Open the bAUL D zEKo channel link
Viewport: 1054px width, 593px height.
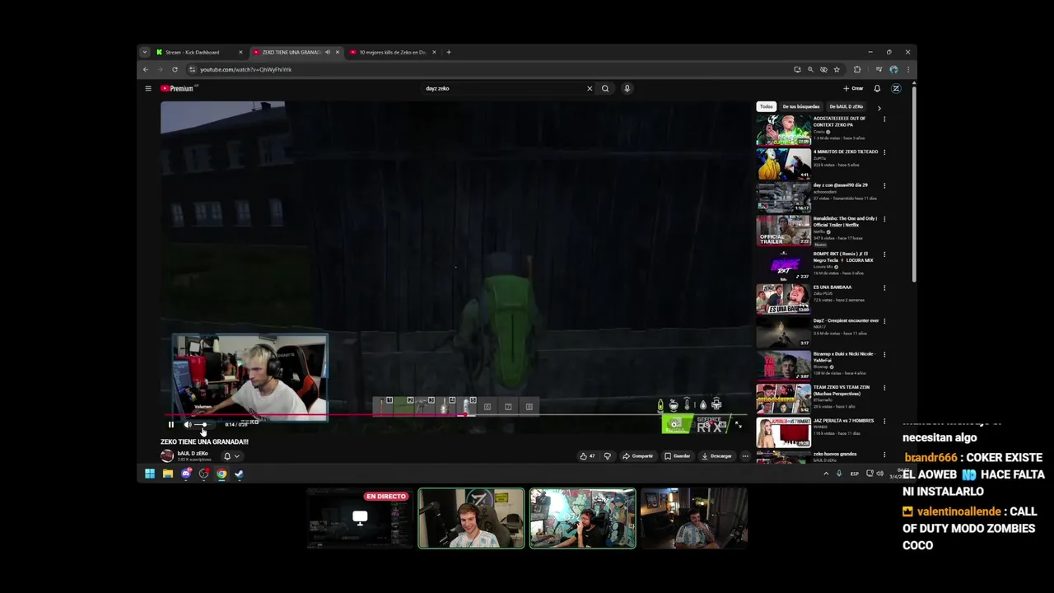pos(194,453)
